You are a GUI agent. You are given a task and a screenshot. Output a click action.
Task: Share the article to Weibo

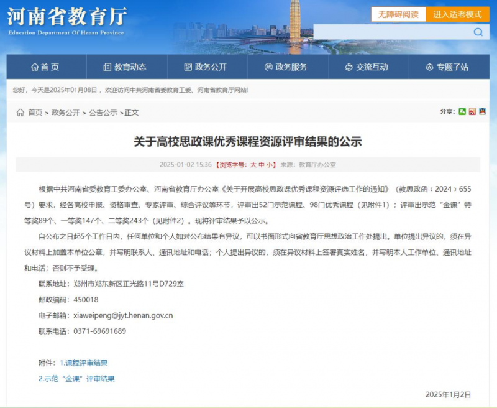click(x=472, y=112)
